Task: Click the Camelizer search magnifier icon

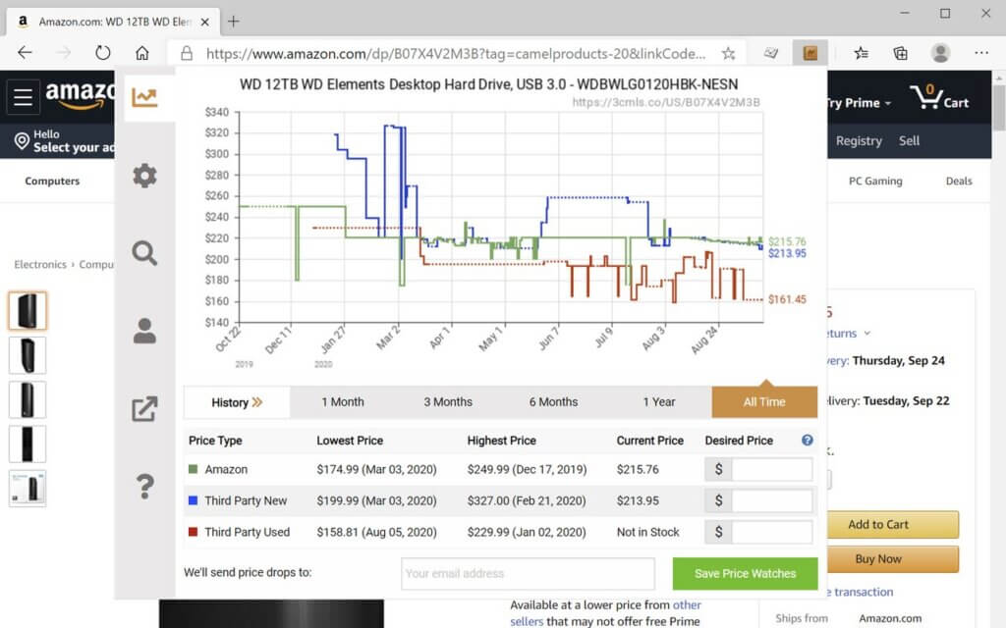Action: [144, 253]
